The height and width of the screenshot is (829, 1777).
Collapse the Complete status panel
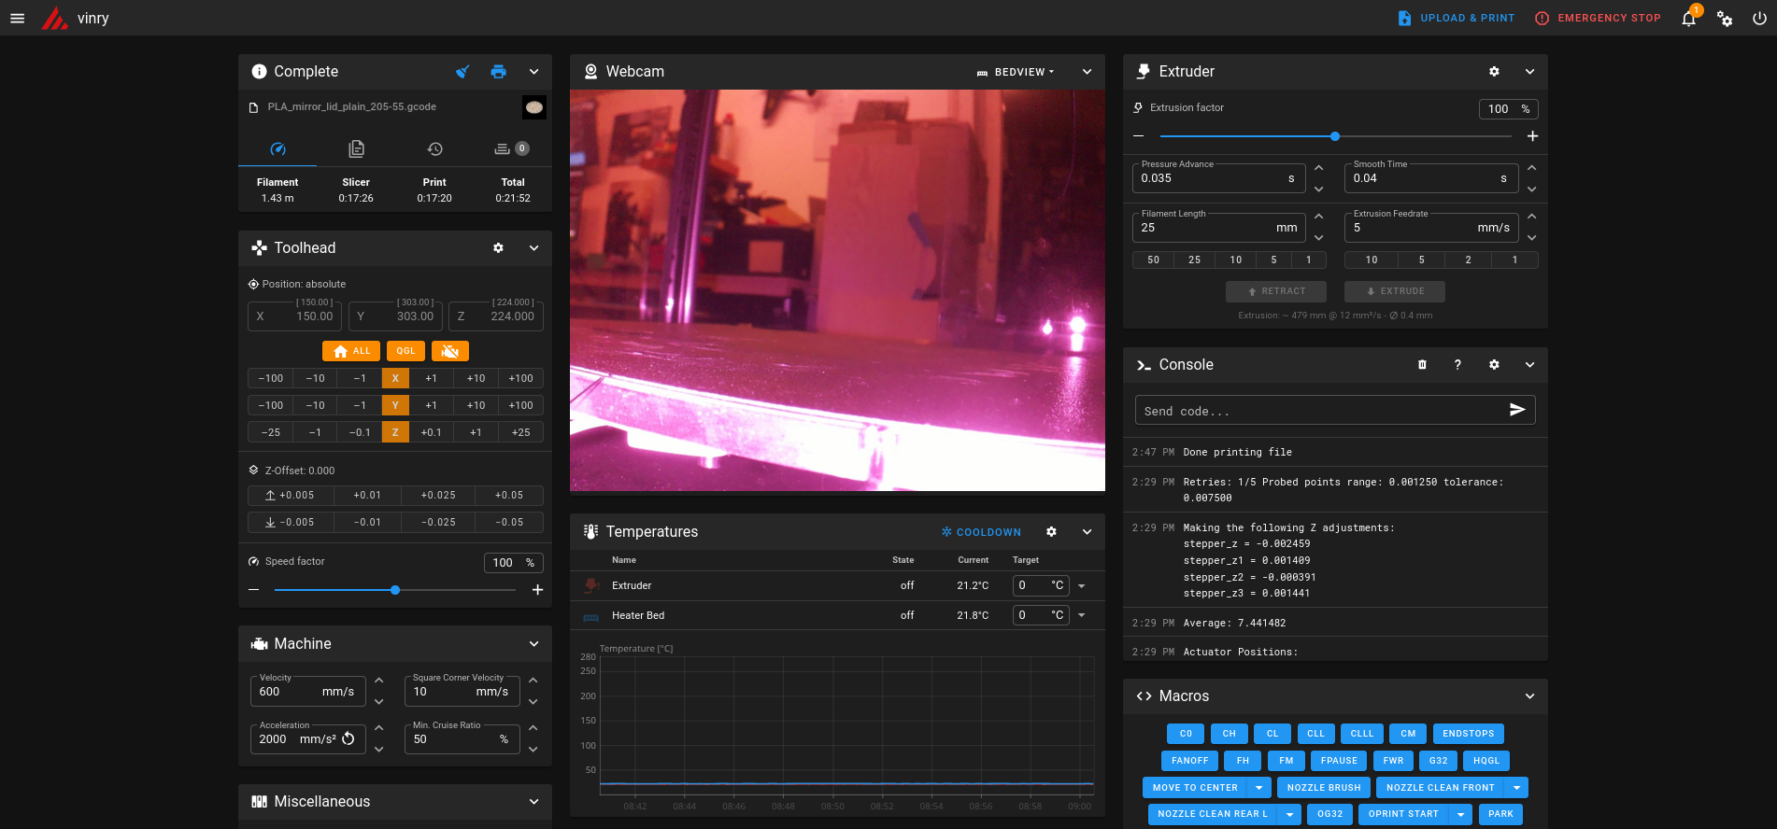[x=533, y=72]
